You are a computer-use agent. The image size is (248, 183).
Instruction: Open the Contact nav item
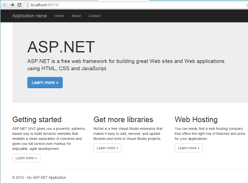[x=94, y=16]
